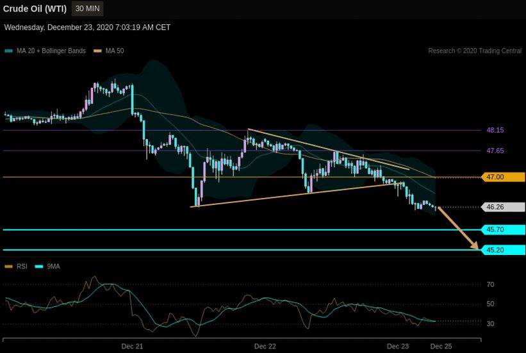Click the tan MA 50 color swatch
Image resolution: width=526 pixels, height=353 pixels.
(97, 51)
